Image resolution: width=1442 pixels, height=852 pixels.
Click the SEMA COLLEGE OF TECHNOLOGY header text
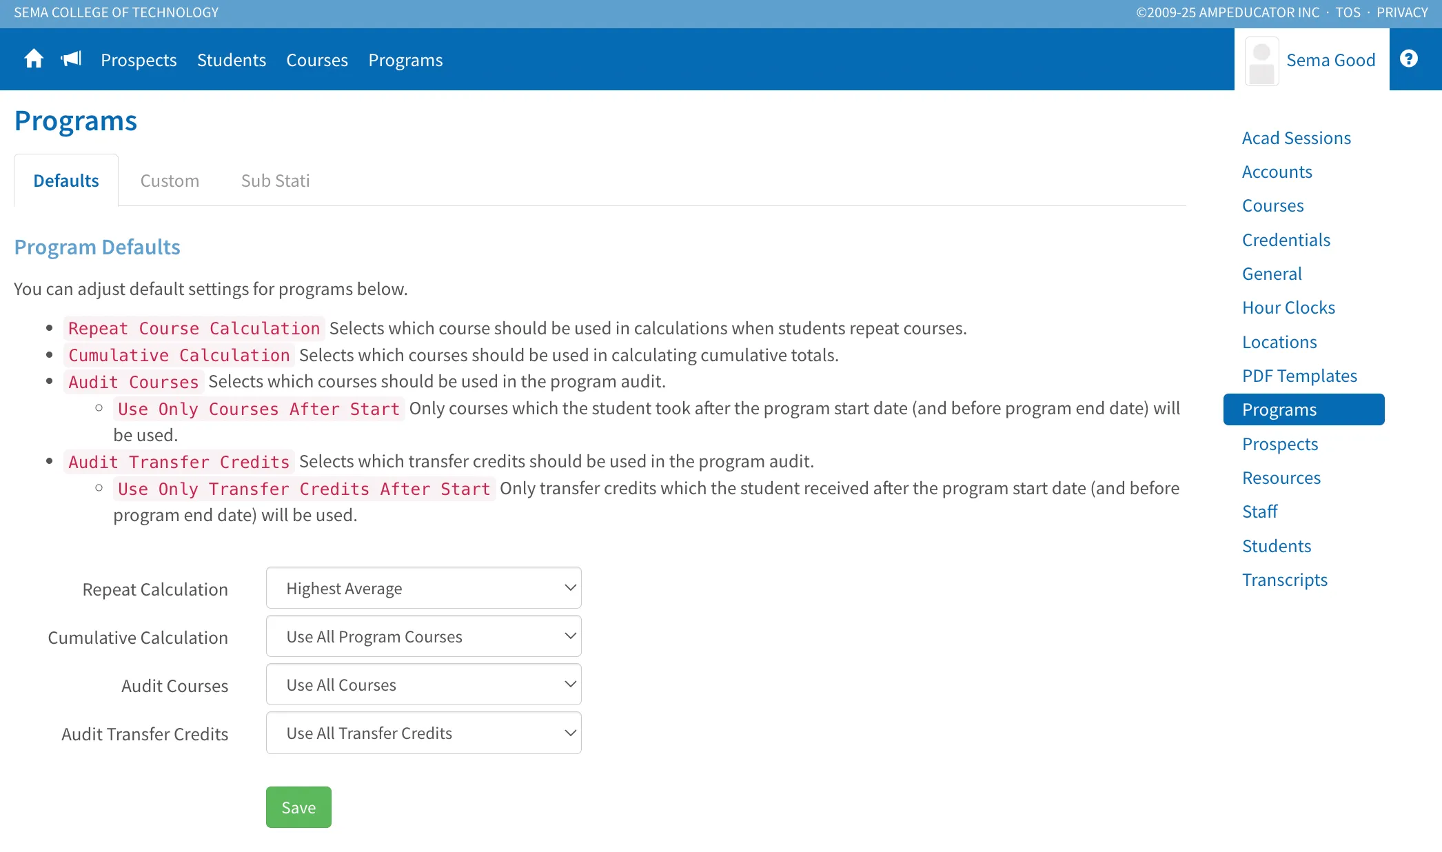pyautogui.click(x=116, y=12)
